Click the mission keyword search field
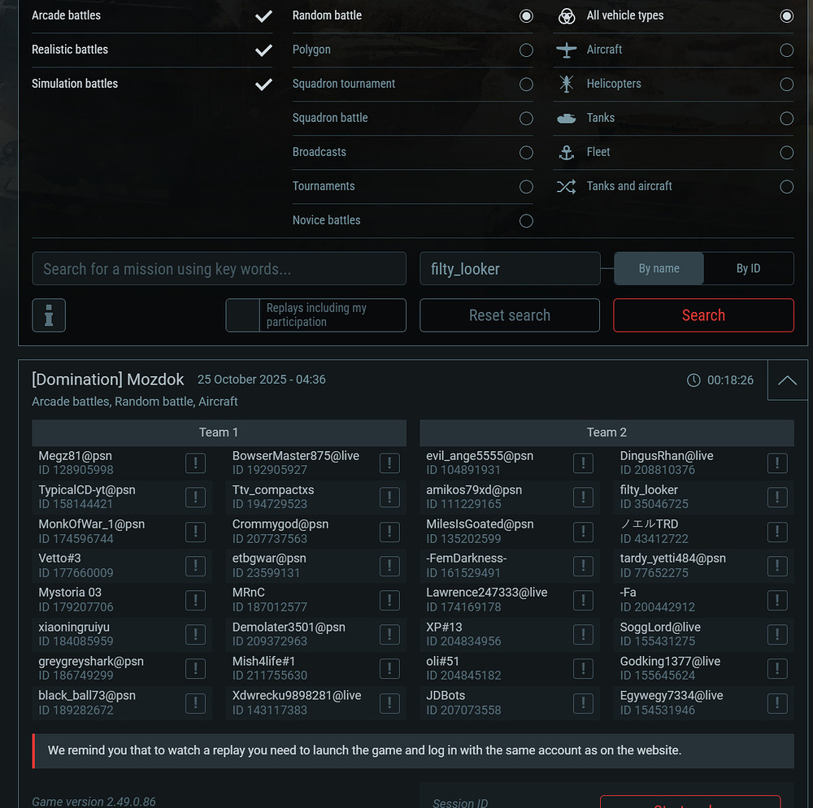Image resolution: width=813 pixels, height=808 pixels. tap(219, 269)
